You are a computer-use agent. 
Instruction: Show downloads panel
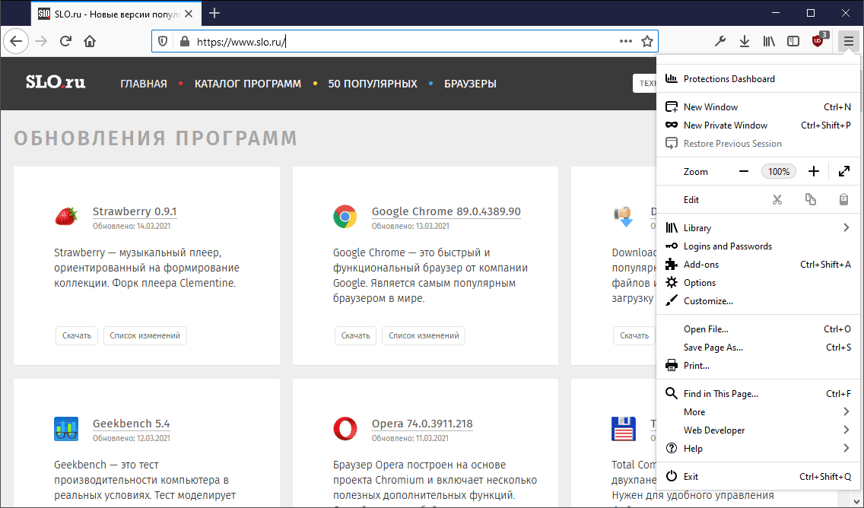pos(745,41)
